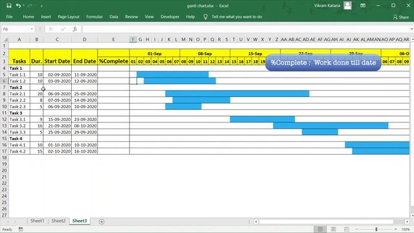
Task: Open the Page Layout tab
Action: pyautogui.click(x=69, y=17)
